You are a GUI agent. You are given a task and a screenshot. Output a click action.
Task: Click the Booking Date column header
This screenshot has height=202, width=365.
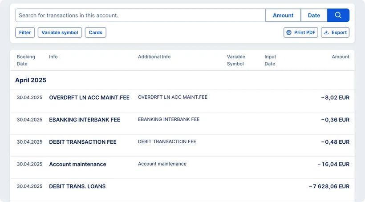[26, 60]
